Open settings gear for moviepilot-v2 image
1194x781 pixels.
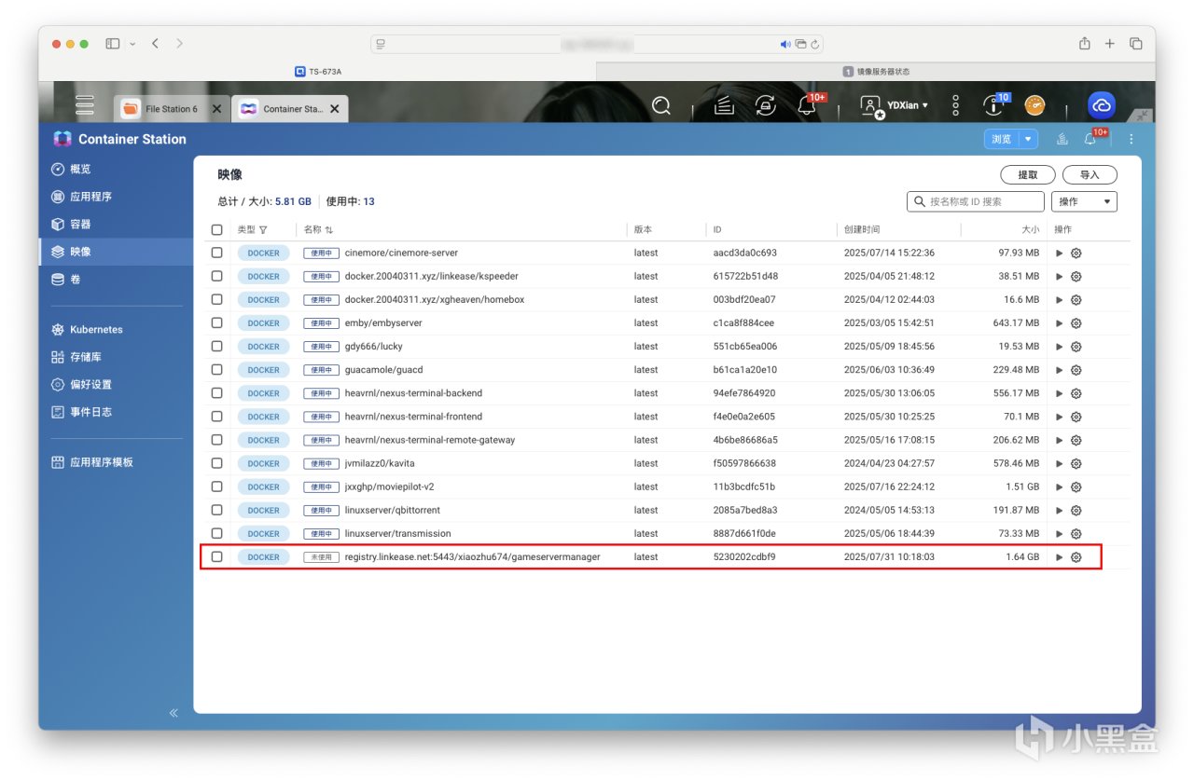coord(1076,486)
